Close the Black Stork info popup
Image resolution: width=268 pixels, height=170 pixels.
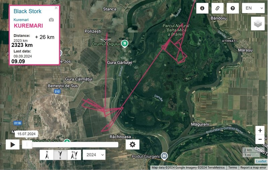[x=56, y=8]
